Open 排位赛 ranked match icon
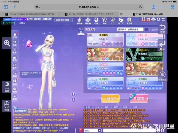Screen dimensions: 178x133 click(88, 21)
